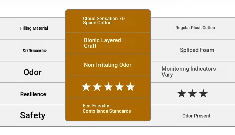Screen dimensions: 235x135
Task: Select the "Bionic Layered Craft" cell
Action: (102, 43)
